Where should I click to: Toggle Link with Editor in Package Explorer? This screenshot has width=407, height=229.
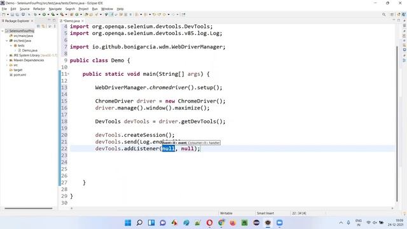[x=43, y=26]
